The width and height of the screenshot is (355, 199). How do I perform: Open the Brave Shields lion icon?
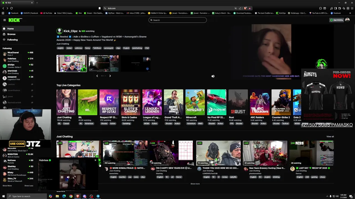click(x=245, y=8)
